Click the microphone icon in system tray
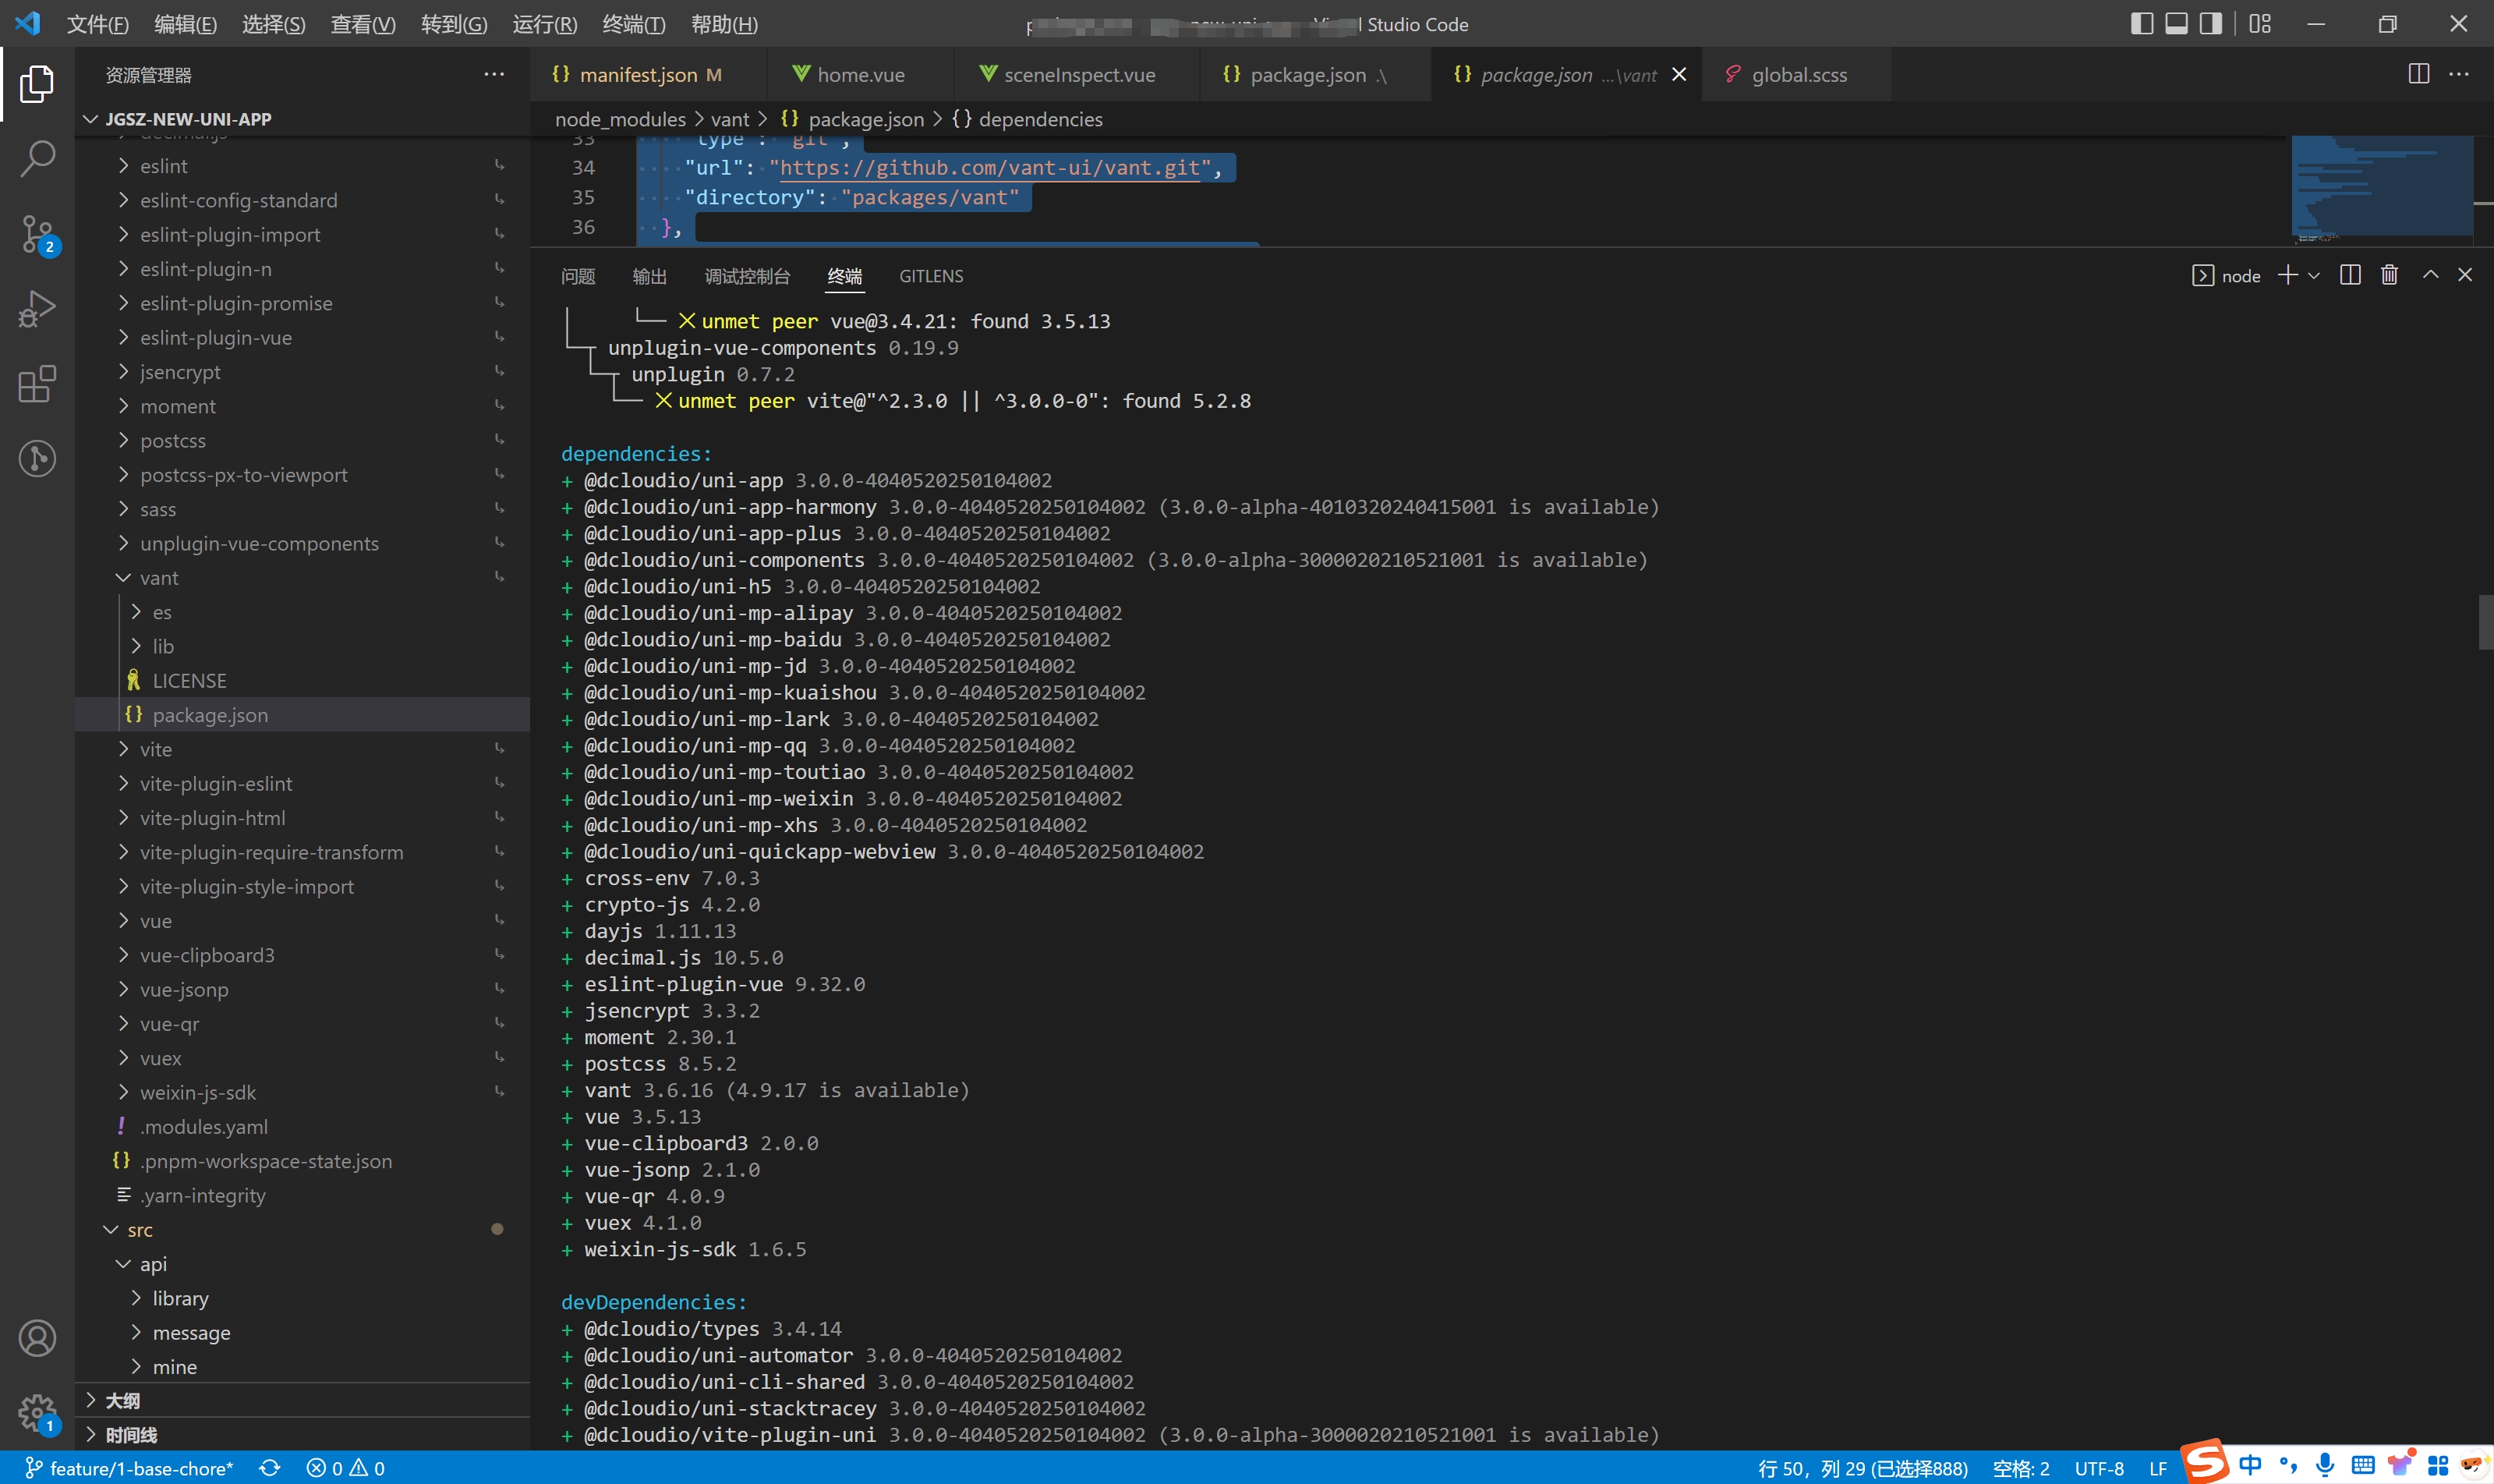Viewport: 2494px width, 1484px height. coord(2324,1466)
